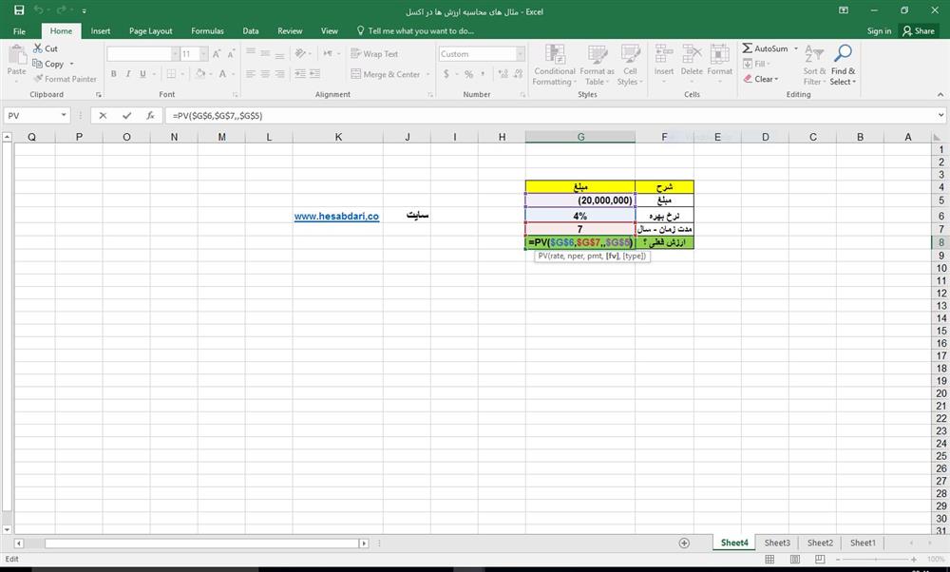The image size is (950, 572).
Task: Open the hesabdari.co hyperlink
Action: (x=336, y=217)
